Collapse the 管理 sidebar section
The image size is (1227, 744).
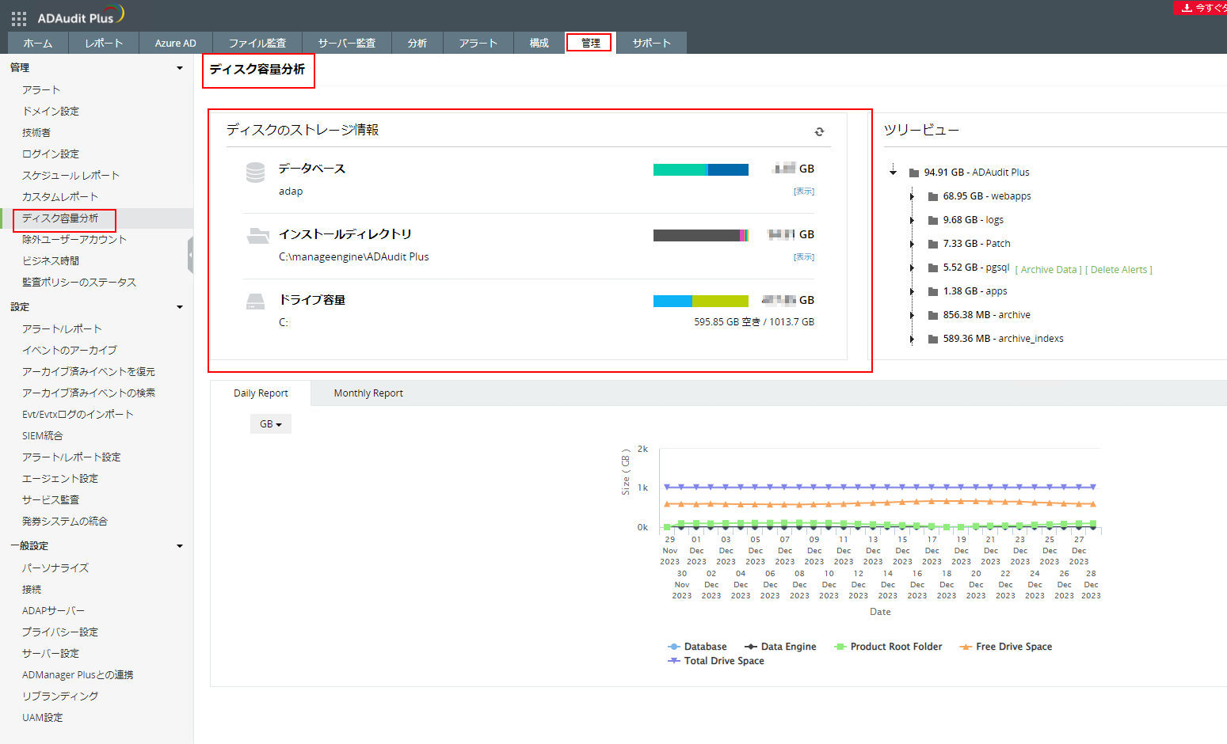tap(180, 68)
